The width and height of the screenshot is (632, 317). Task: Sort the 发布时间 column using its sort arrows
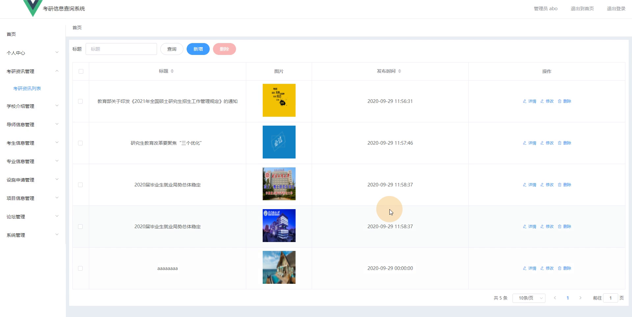click(400, 71)
